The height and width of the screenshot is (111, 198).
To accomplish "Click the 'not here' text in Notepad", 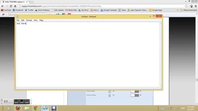I will (x=21, y=23).
